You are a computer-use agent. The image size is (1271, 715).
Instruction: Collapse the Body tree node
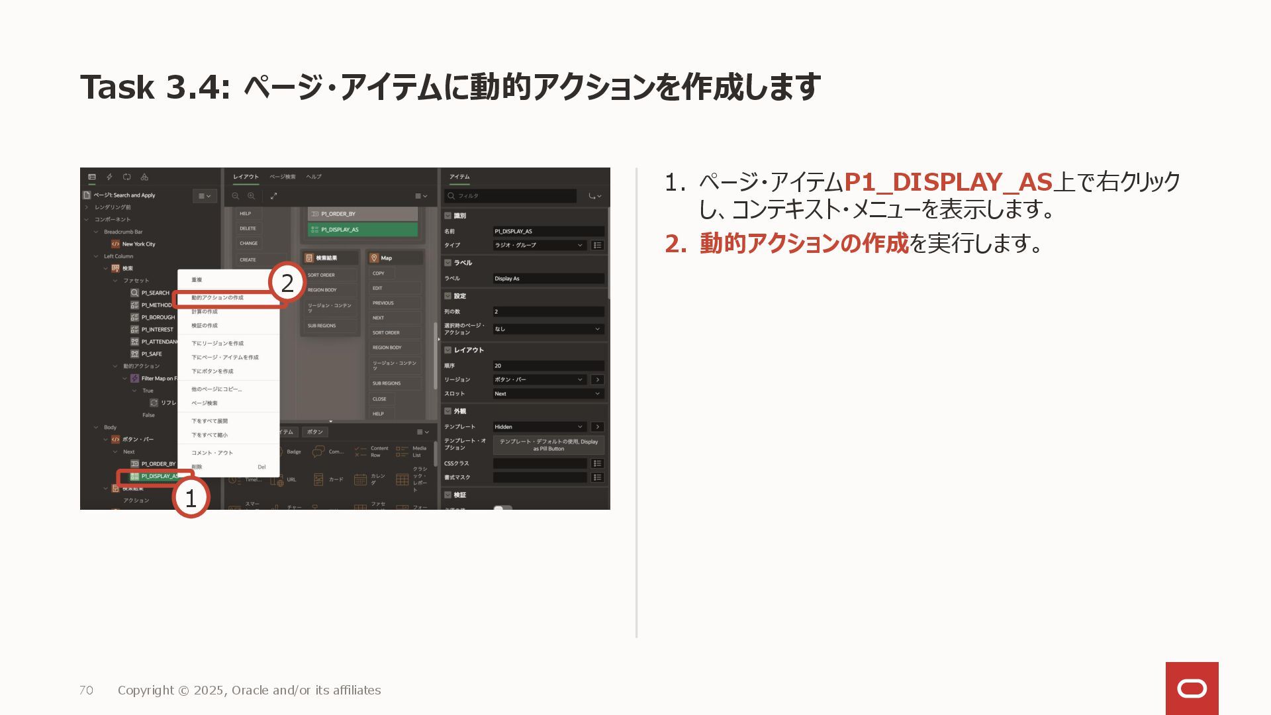(x=96, y=427)
